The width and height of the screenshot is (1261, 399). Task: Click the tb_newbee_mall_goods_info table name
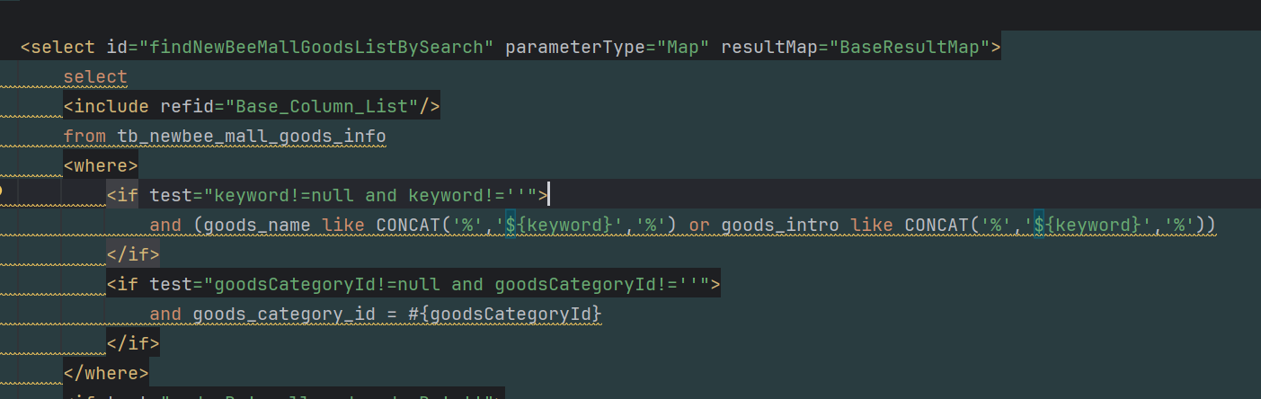pyautogui.click(x=252, y=137)
